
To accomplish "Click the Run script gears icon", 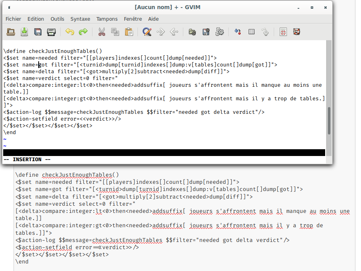I will pyautogui.click(x=220, y=32).
